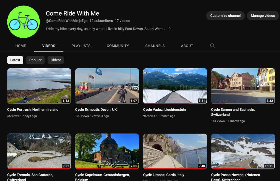This screenshot has height=181, width=280.
Task: Go to the Community tab
Action: 118,46
